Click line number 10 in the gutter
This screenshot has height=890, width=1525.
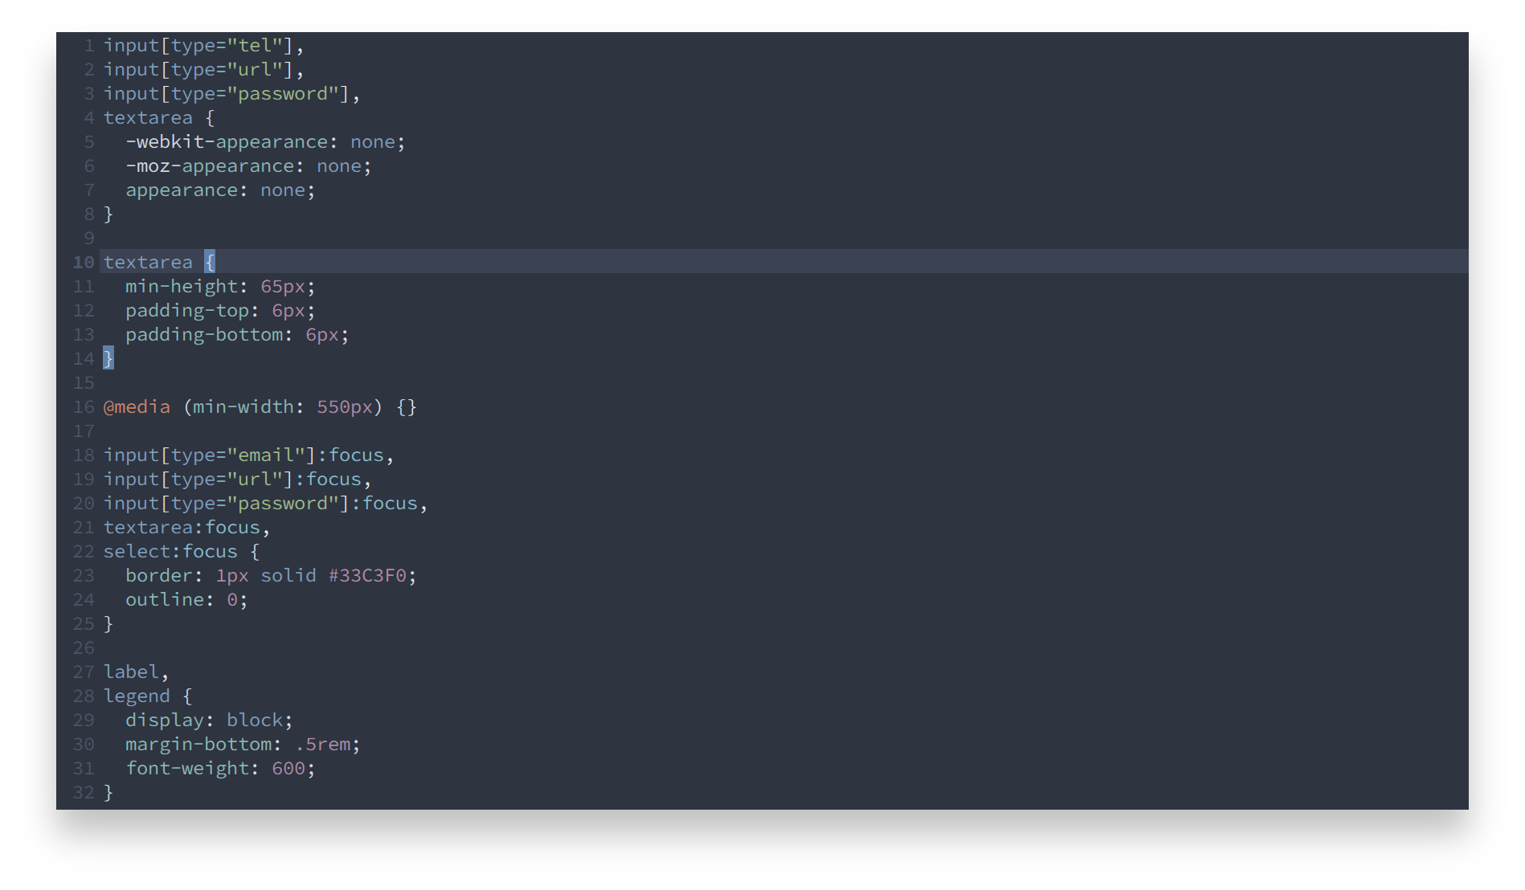84,263
